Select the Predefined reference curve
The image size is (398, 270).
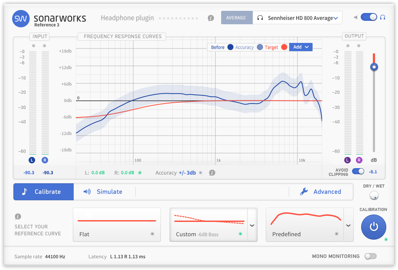(x=305, y=225)
